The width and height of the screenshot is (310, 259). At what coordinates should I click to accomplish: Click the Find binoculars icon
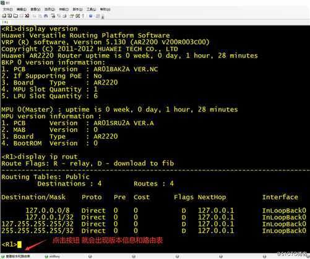click(46, 15)
